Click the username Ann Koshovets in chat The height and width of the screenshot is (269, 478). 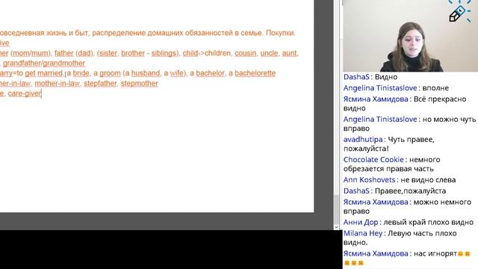(x=369, y=179)
